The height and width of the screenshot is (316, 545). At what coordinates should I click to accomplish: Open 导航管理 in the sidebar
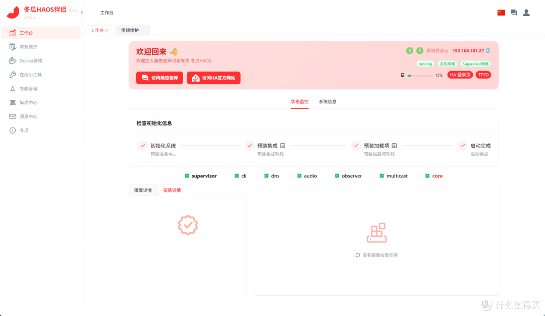pyautogui.click(x=41, y=89)
